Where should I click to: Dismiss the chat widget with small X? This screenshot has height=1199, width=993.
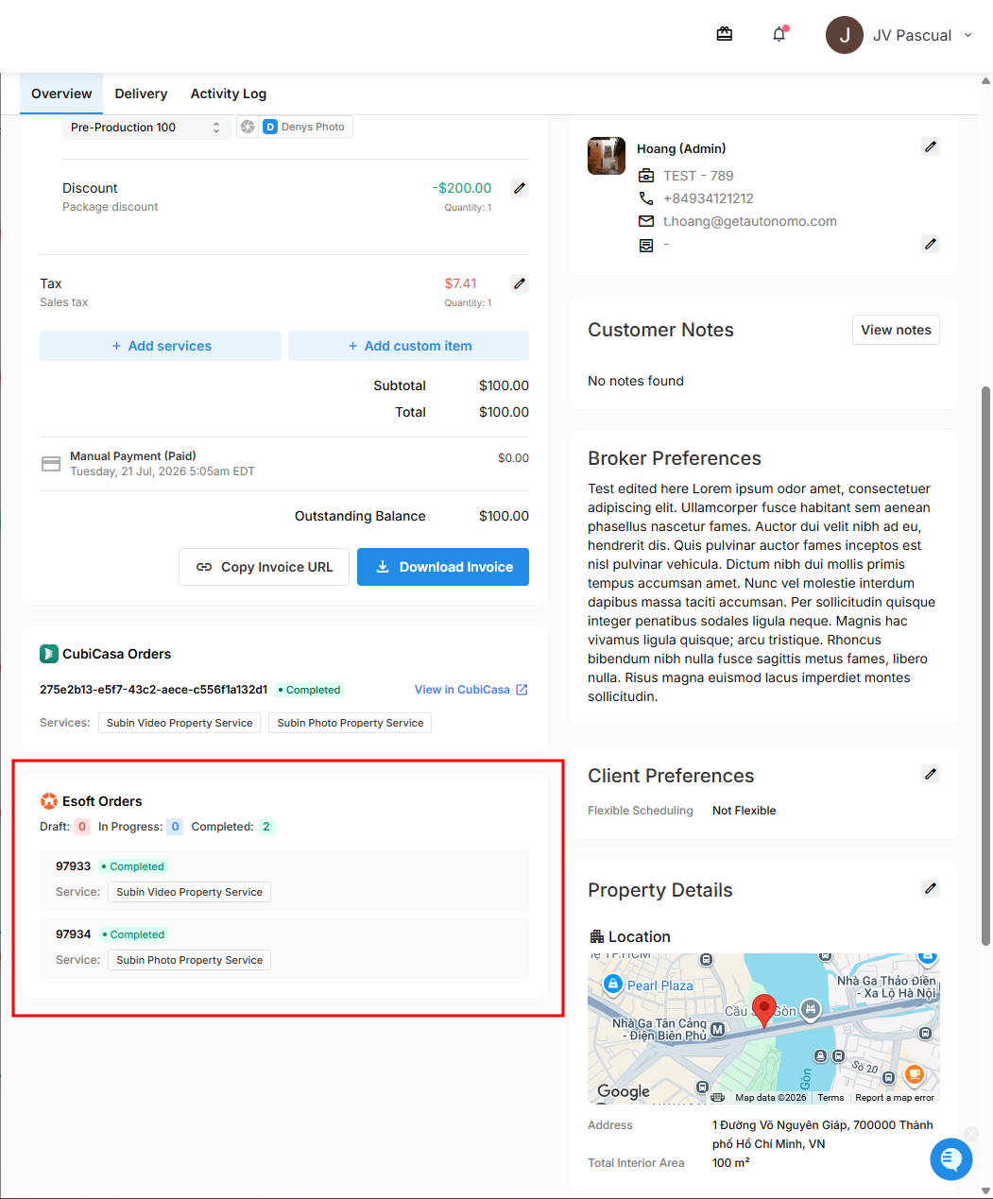pos(971,1134)
